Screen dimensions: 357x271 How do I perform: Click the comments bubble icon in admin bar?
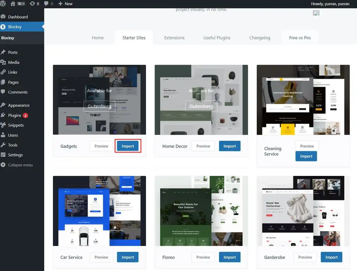coord(46,4)
